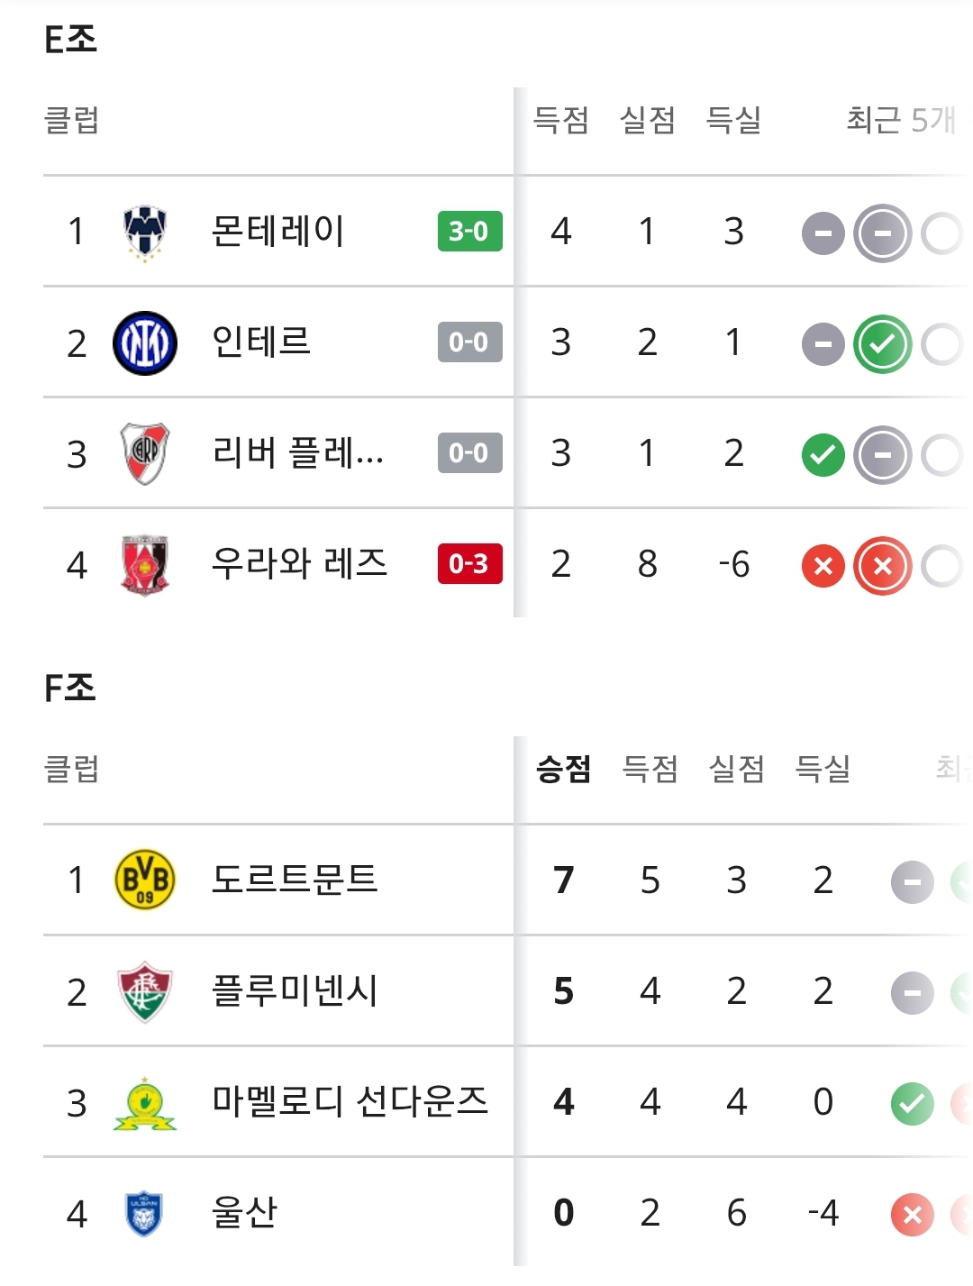Click the 울산 team name
Viewport: 973px width, 1286px height.
pyautogui.click(x=244, y=1213)
